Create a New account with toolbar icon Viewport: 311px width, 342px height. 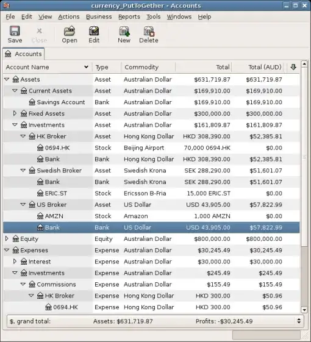pos(124,31)
